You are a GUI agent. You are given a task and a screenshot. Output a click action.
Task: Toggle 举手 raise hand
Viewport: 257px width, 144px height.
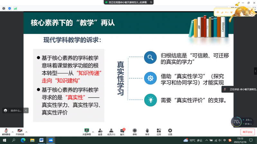147,131
